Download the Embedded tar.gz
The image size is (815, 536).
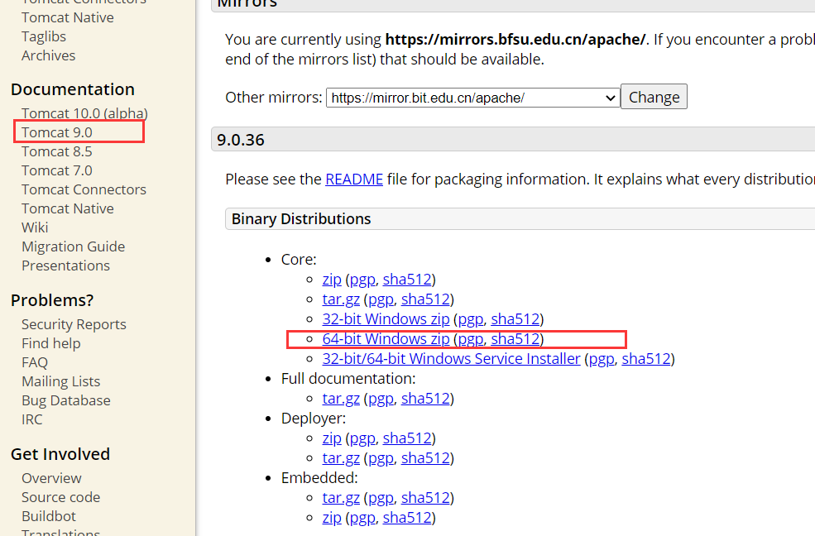point(341,498)
